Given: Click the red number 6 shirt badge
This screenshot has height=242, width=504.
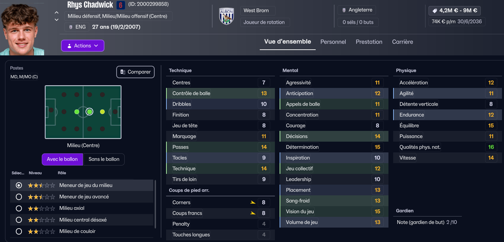Looking at the screenshot, I should point(121,5).
